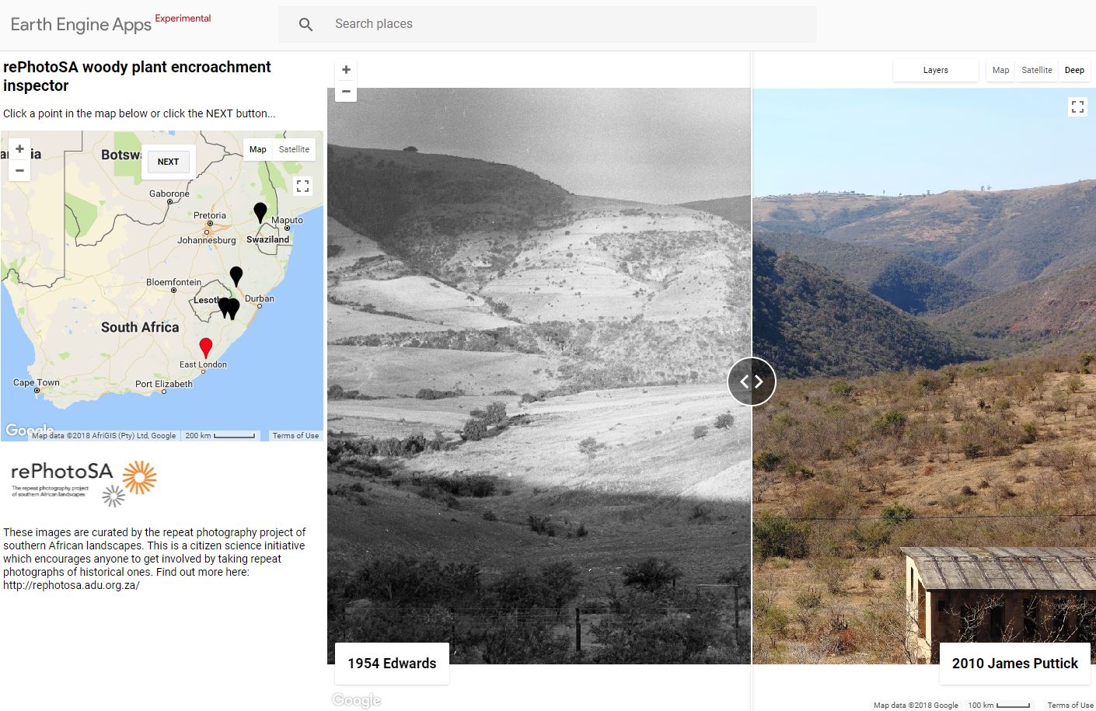Switch small map to Map view

click(258, 149)
